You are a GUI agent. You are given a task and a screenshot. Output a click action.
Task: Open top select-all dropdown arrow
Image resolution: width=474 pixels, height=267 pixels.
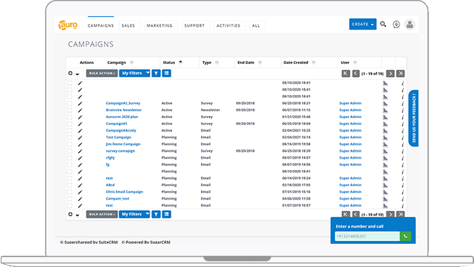point(77,74)
